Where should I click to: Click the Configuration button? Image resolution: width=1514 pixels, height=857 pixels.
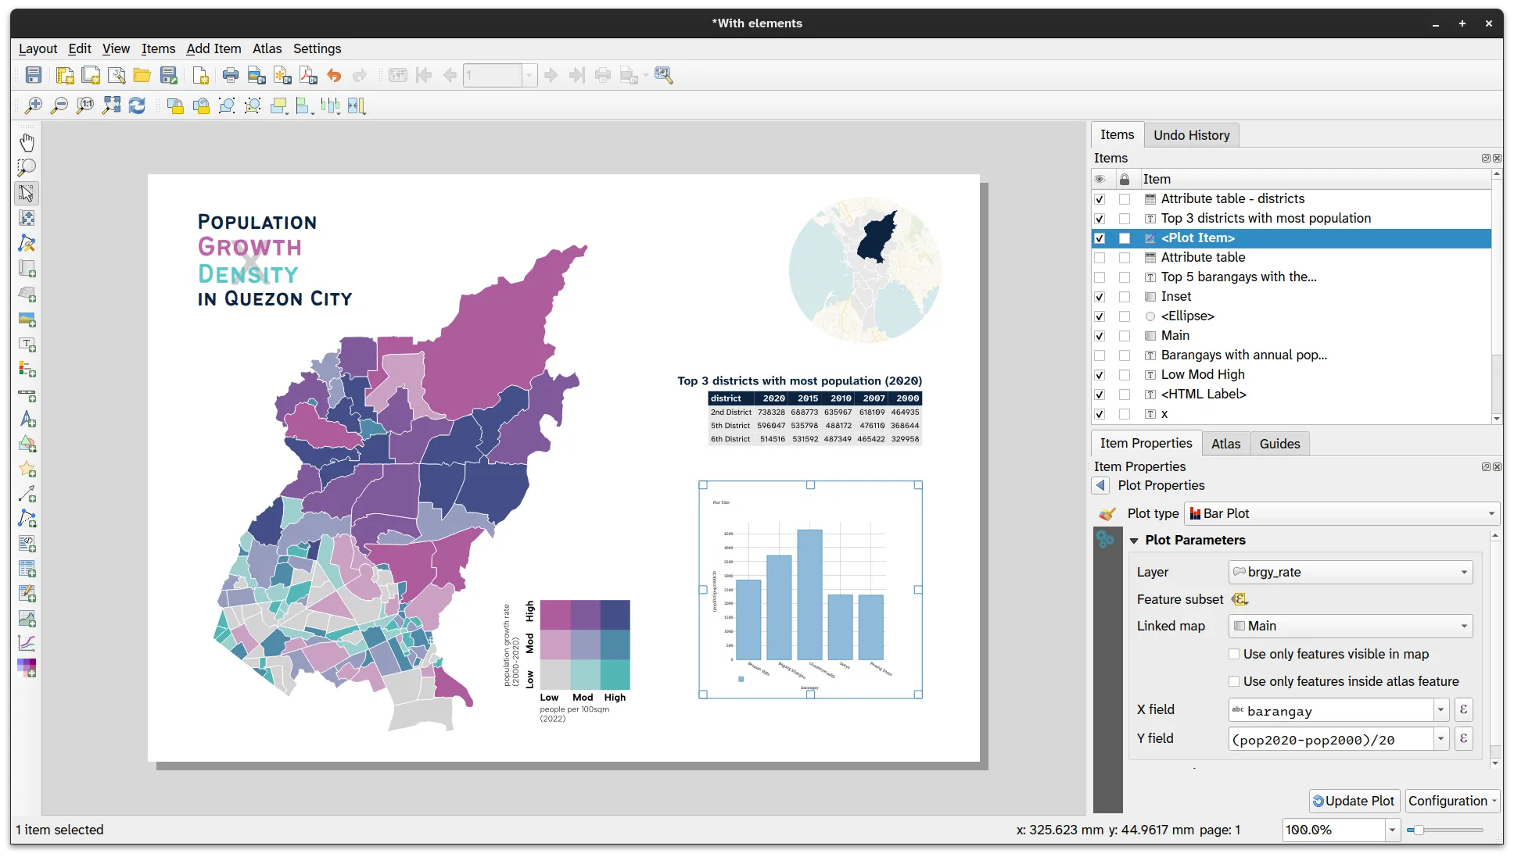1451,801
